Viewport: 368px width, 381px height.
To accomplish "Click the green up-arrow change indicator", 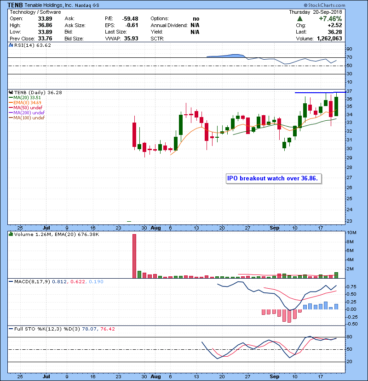I will pos(300,18).
